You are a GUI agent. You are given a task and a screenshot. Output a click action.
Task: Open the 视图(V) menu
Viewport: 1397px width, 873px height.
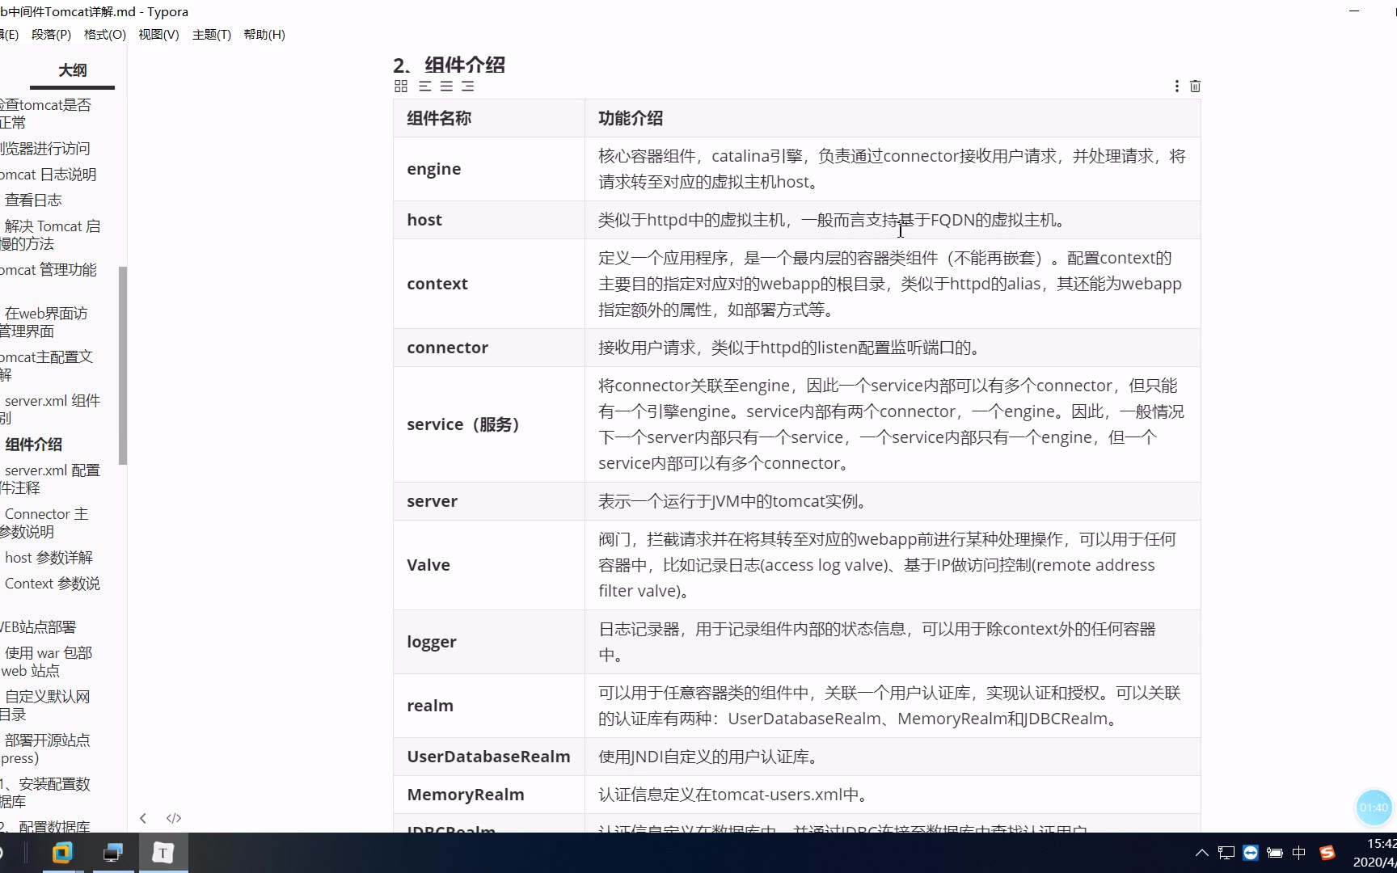point(158,35)
